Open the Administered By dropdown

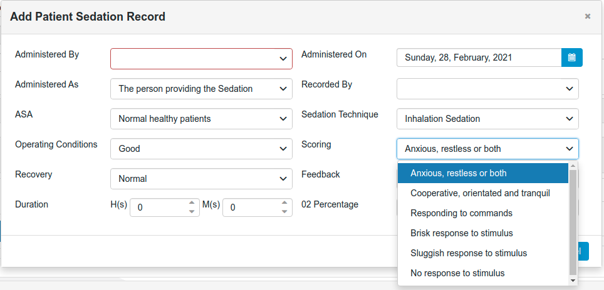pos(201,59)
